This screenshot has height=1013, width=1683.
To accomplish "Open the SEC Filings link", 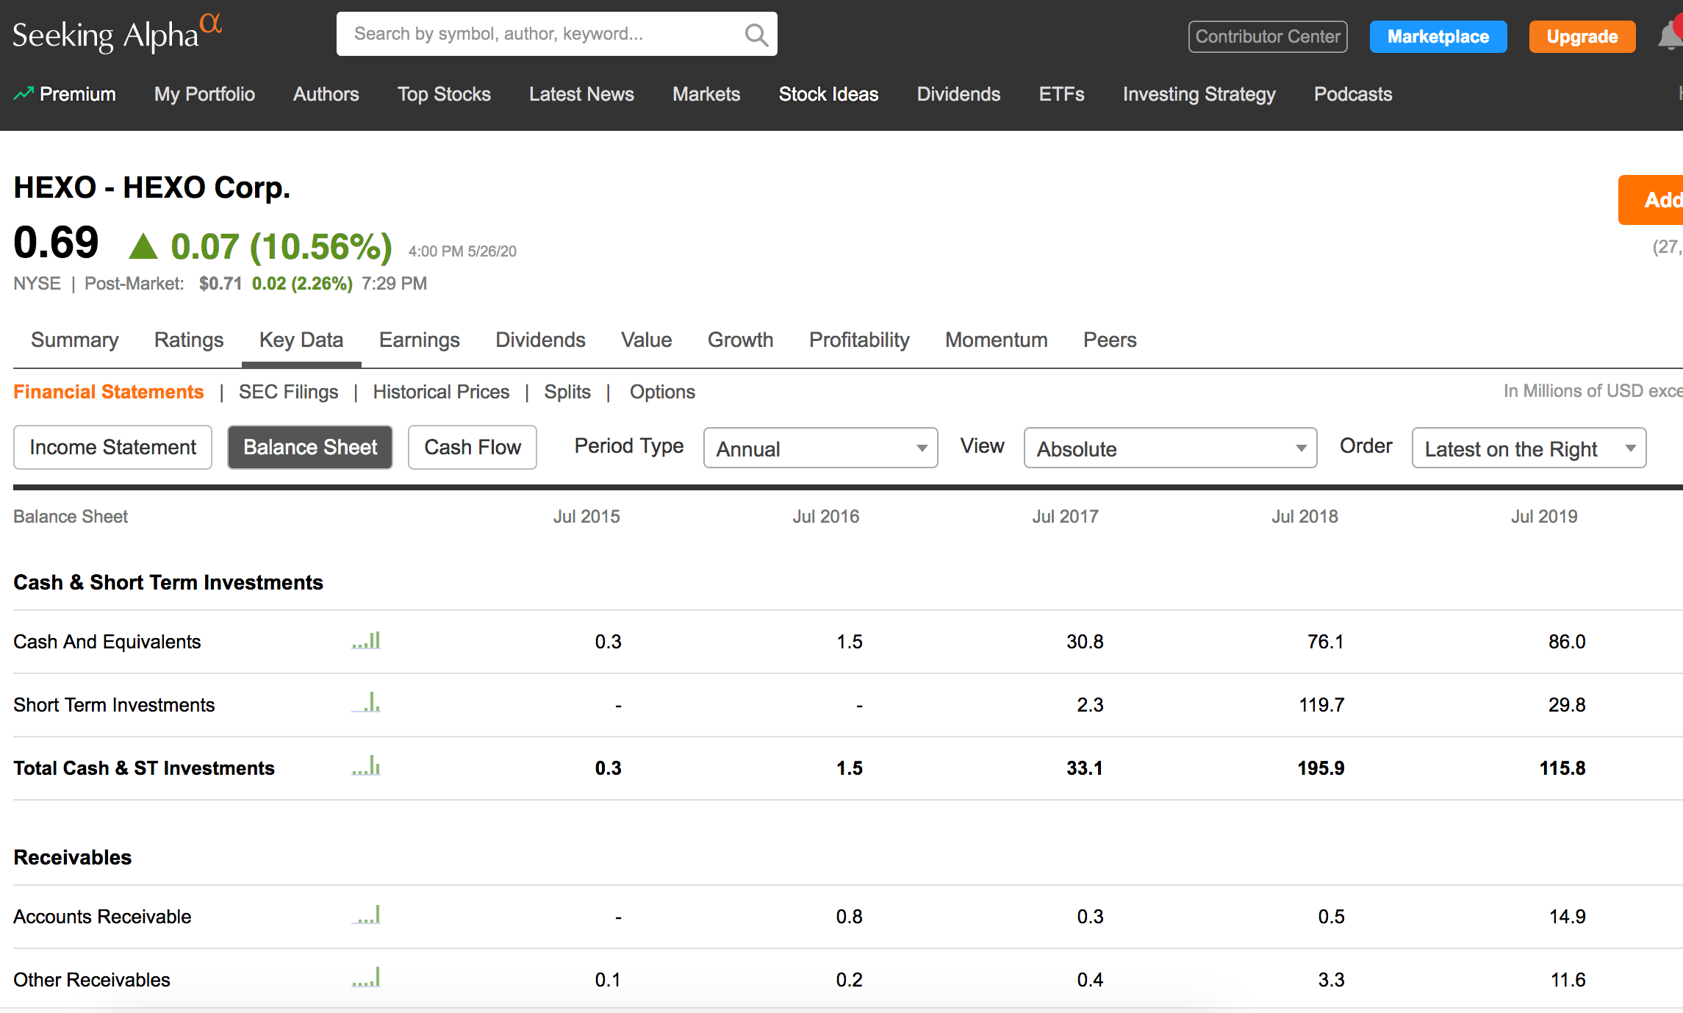I will click(x=288, y=392).
